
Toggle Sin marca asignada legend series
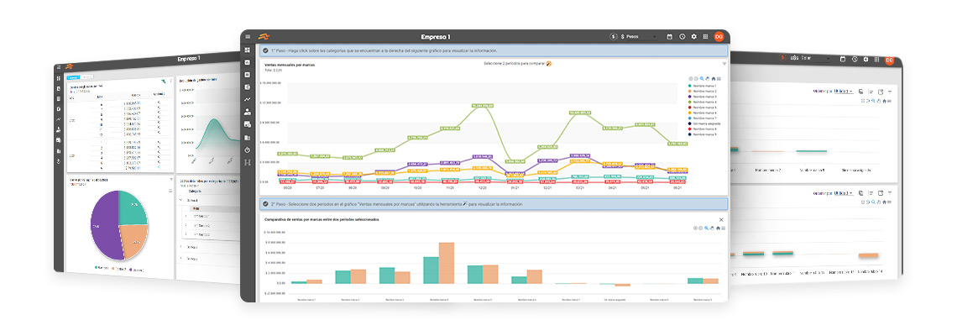click(x=704, y=123)
